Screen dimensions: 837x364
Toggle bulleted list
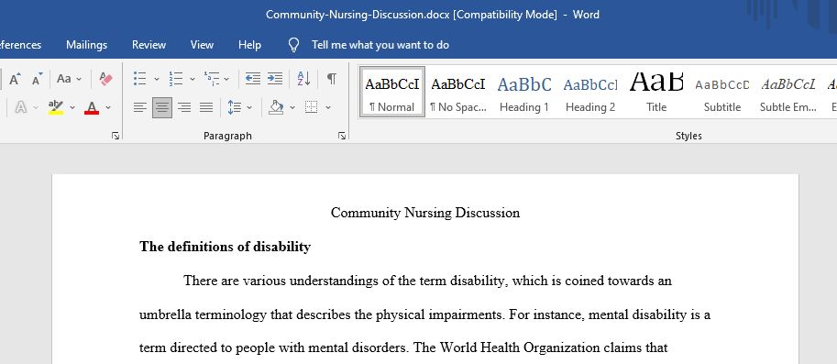[x=140, y=79]
